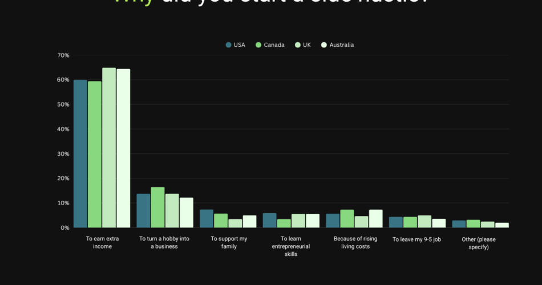Image resolution: width=542 pixels, height=285 pixels.
Task: Click the 'To earn extra income' axis label
Action: [102, 243]
